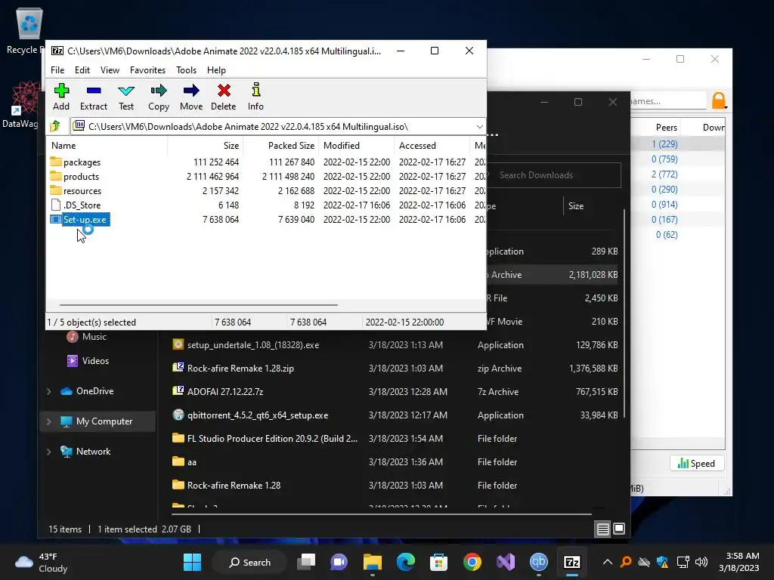Switch to qBittorrent from the taskbar
This screenshot has height=580, width=774.
538,562
